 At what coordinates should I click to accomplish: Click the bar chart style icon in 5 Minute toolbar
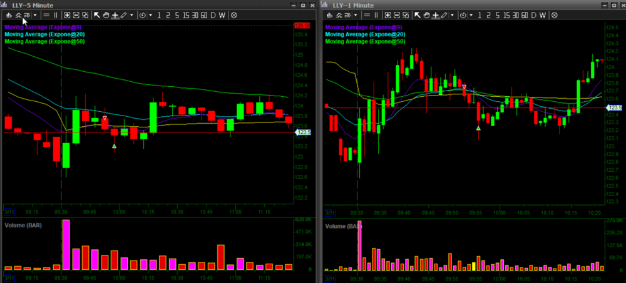[x=9, y=14]
